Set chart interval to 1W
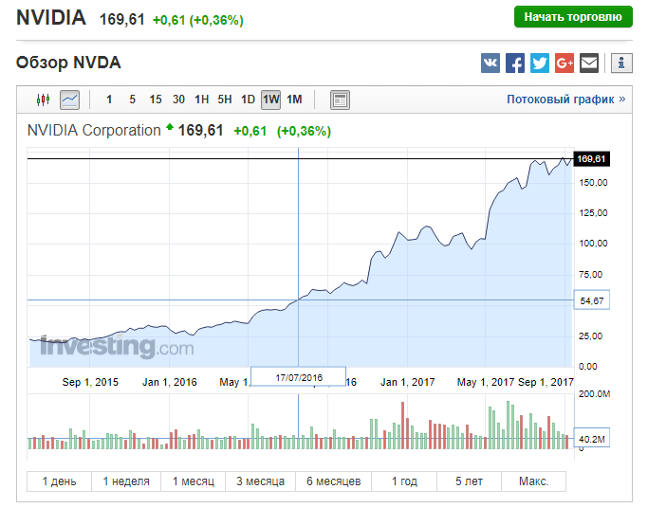 click(x=270, y=100)
